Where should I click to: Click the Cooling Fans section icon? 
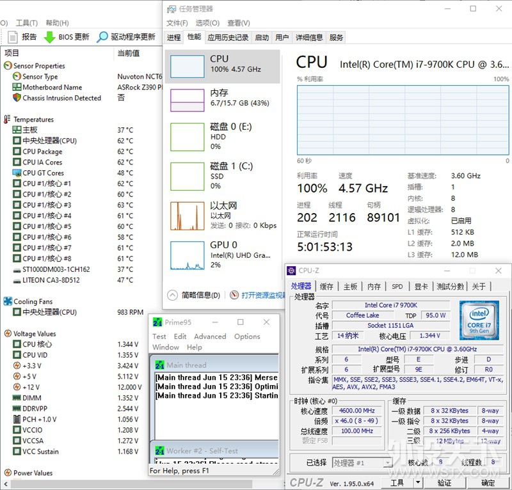tap(8, 301)
